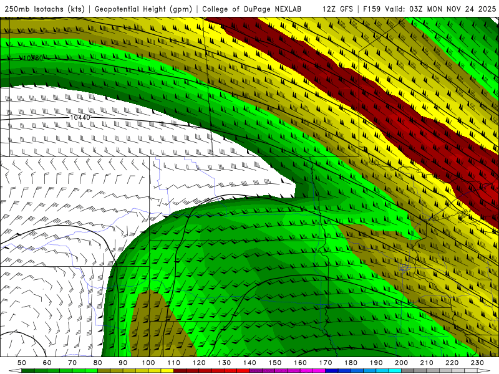Click the dark red swatch right of 110

180,371
